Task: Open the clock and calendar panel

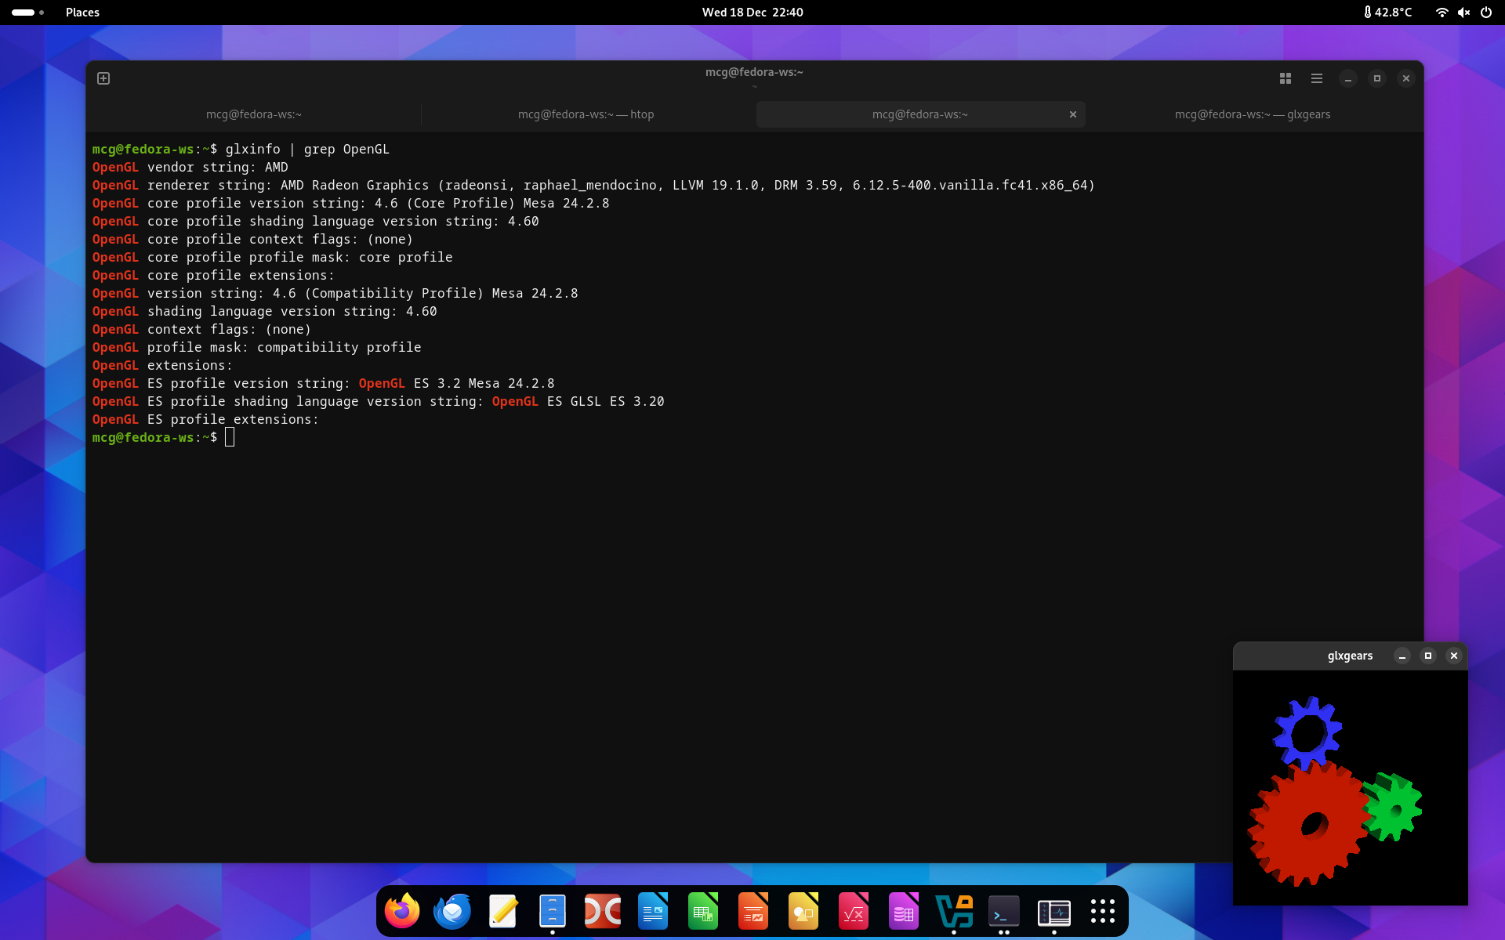Action: point(752,13)
